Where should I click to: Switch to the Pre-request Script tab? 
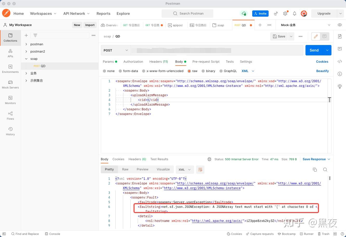(206, 62)
